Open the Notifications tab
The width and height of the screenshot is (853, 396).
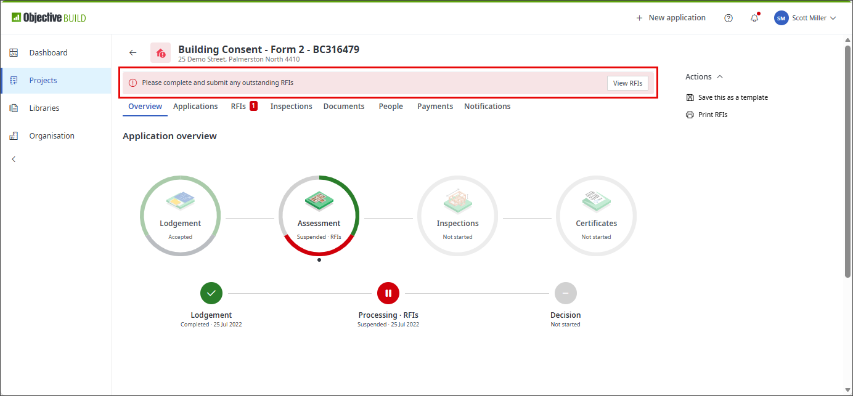click(x=488, y=107)
